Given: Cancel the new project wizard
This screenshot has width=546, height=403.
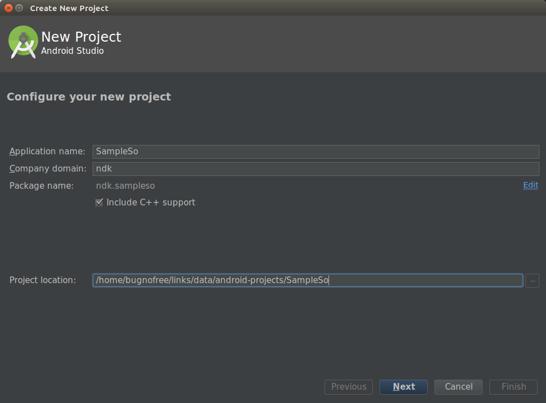Looking at the screenshot, I should point(458,387).
